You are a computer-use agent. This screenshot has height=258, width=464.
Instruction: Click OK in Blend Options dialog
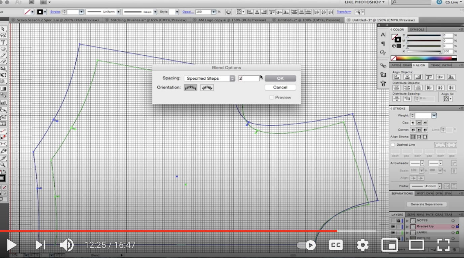(x=280, y=78)
